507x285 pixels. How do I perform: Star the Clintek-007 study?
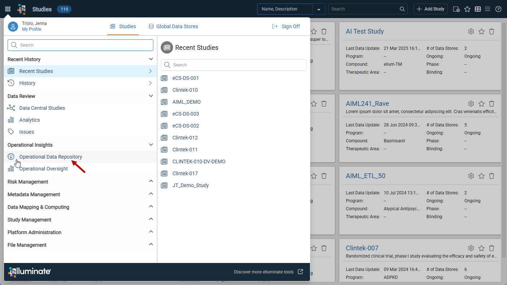481,248
